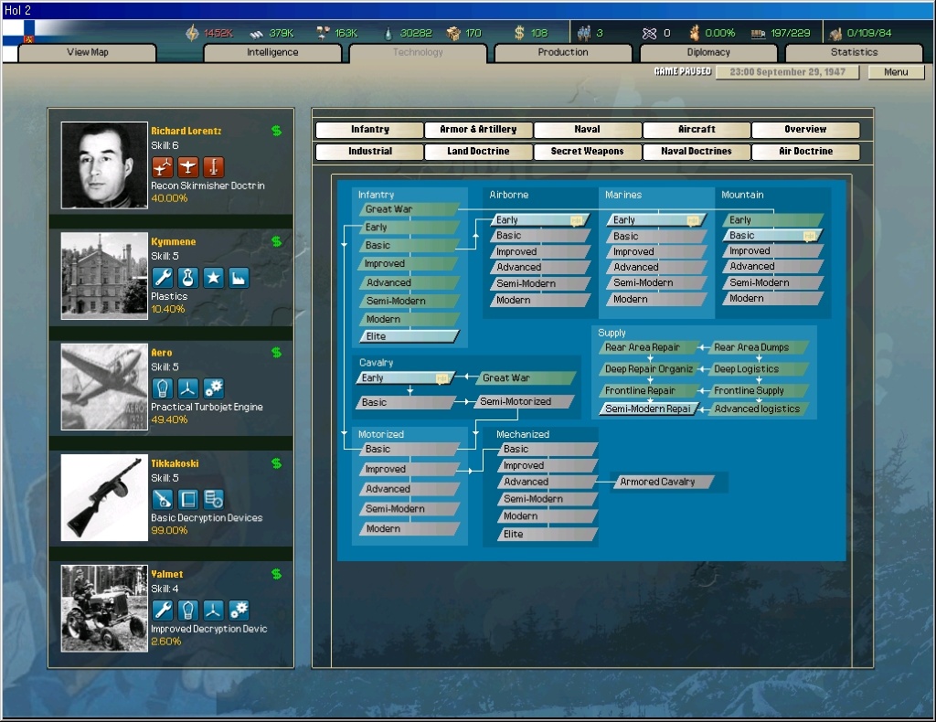Select the Armor & Artillery category

pyautogui.click(x=478, y=130)
